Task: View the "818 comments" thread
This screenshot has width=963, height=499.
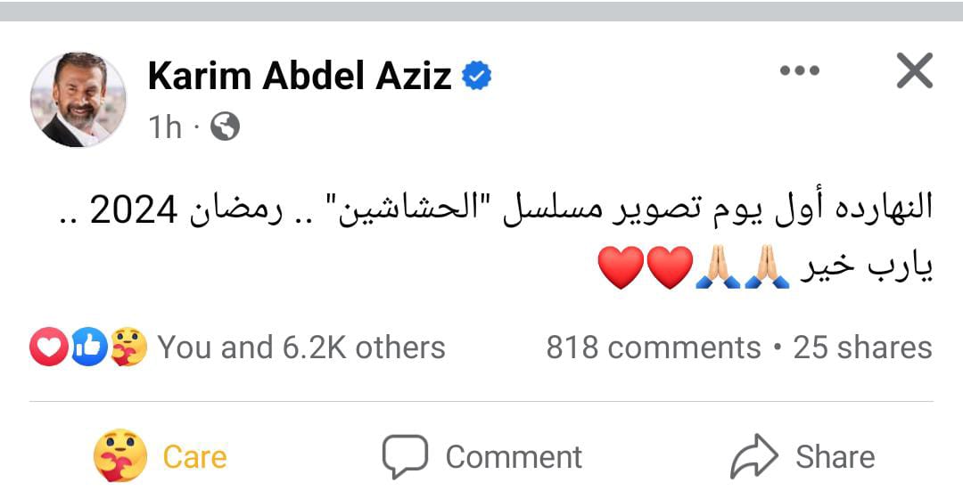Action: coord(654,347)
